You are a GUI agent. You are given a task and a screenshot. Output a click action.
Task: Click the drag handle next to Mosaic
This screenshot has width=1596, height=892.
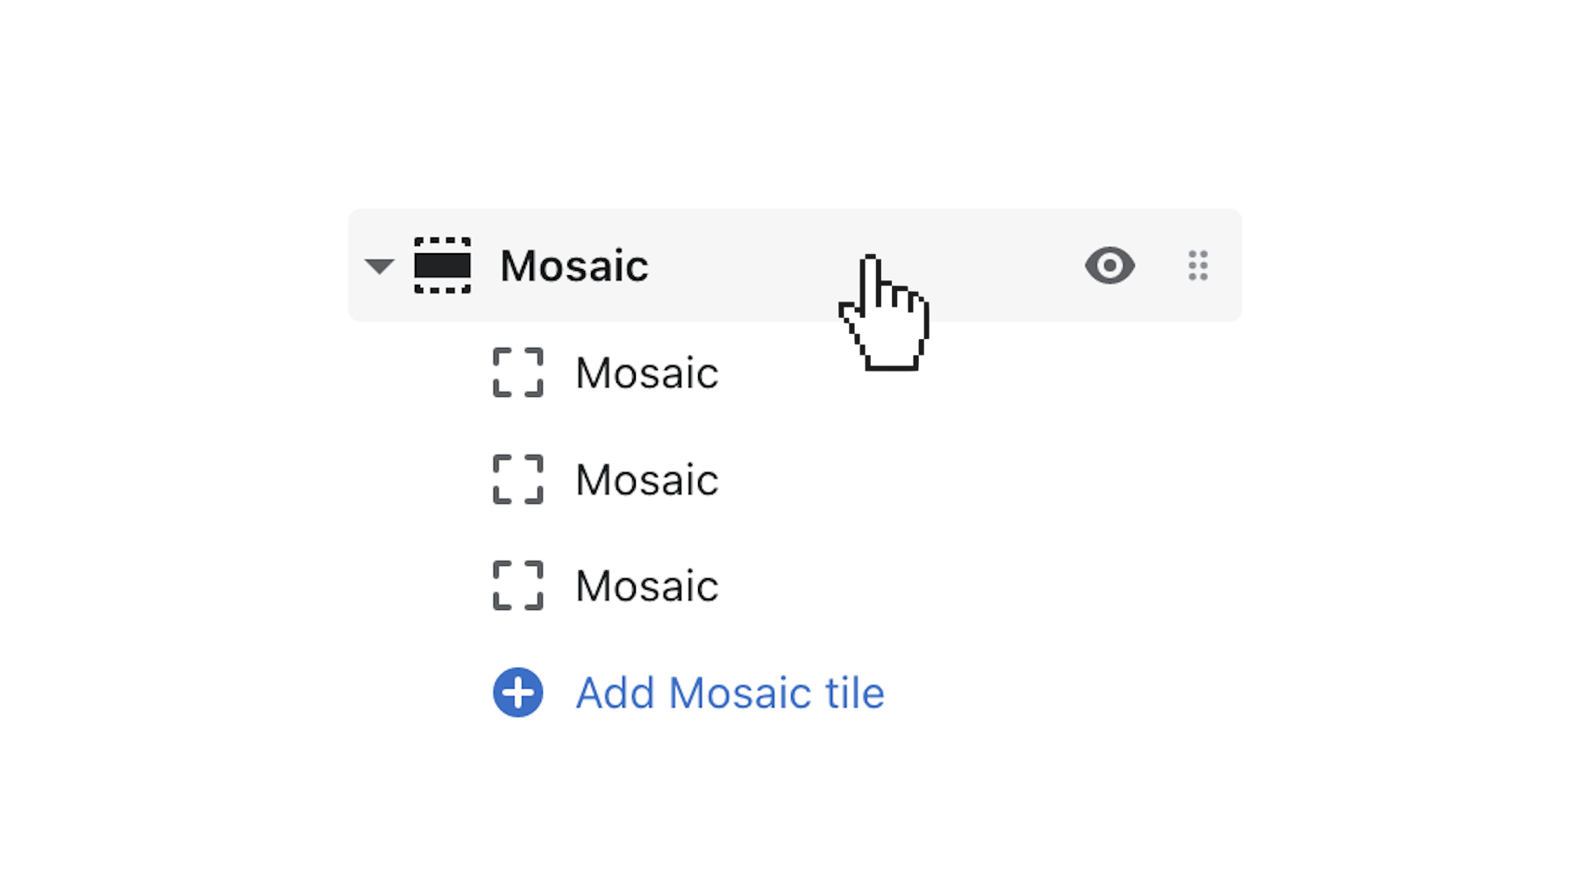click(x=1198, y=266)
